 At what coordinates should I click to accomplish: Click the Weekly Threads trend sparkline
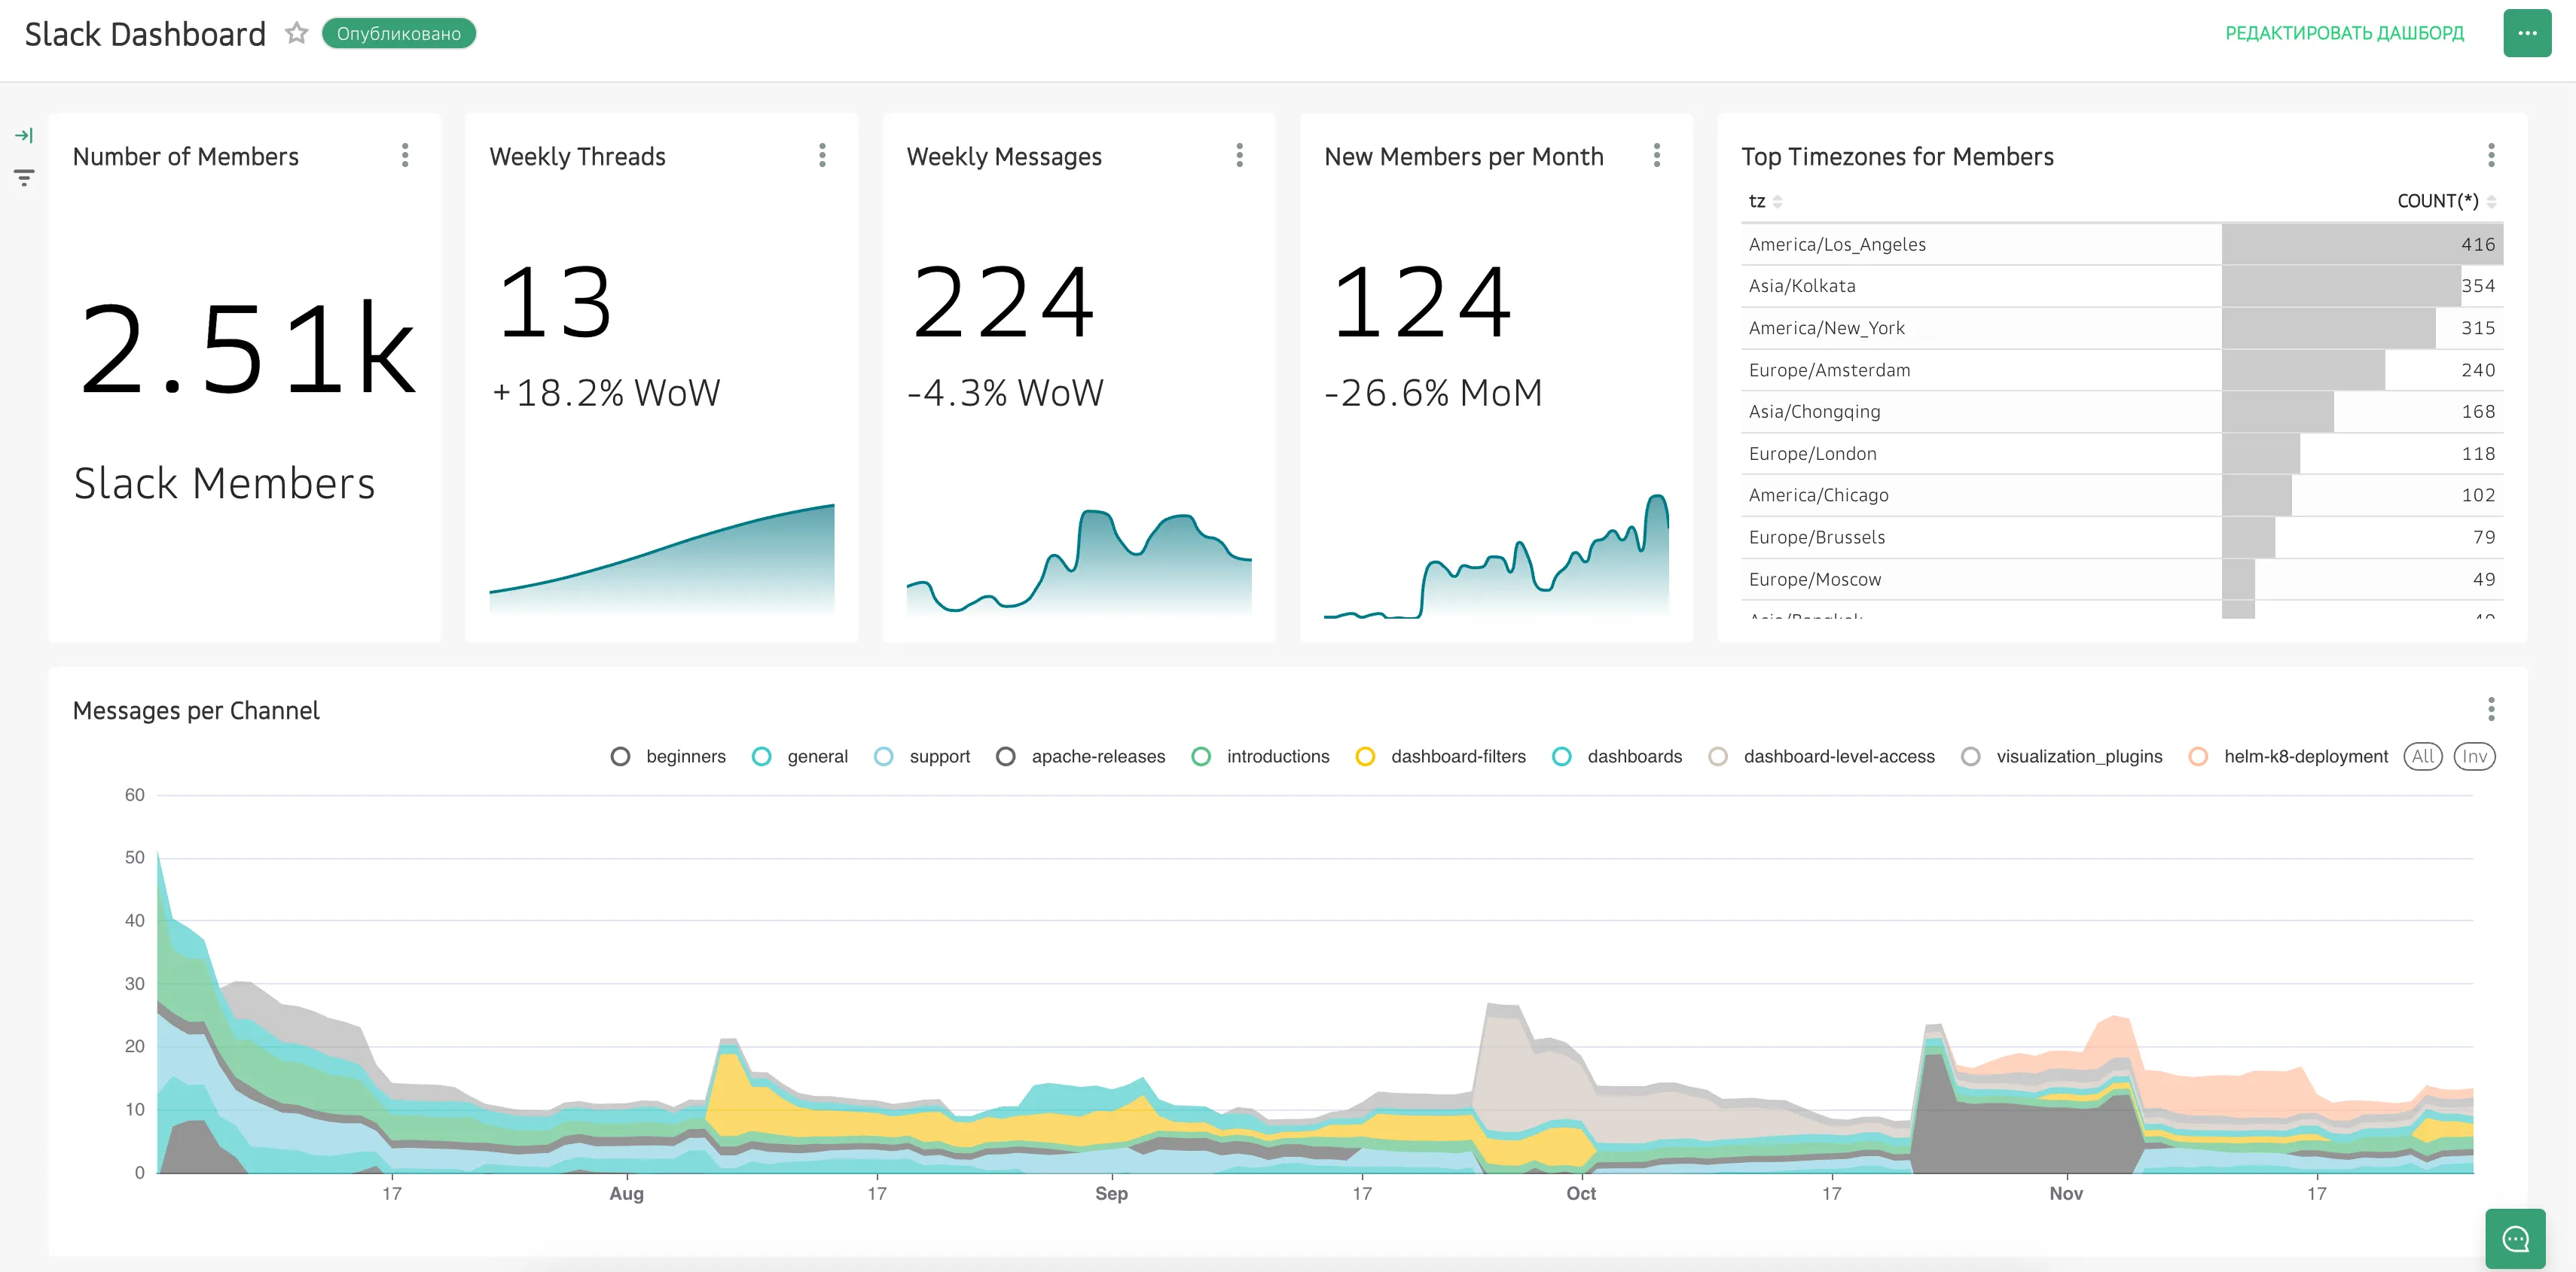[661, 559]
